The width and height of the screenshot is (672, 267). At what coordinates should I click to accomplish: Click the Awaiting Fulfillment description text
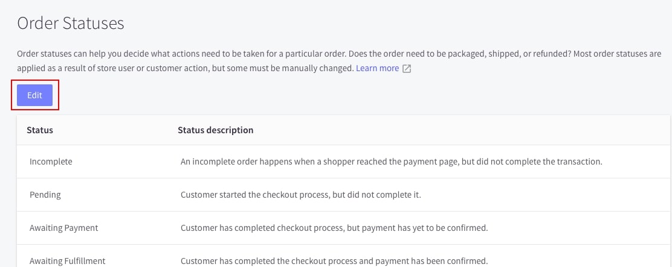pyautogui.click(x=334, y=261)
